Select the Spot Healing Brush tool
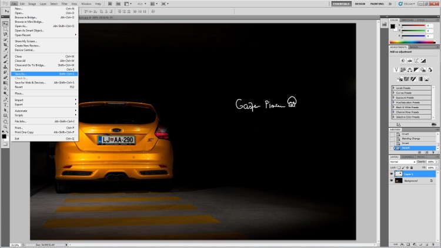Image resolution: width=441 pixels, height=248 pixels. [x=5, y=56]
